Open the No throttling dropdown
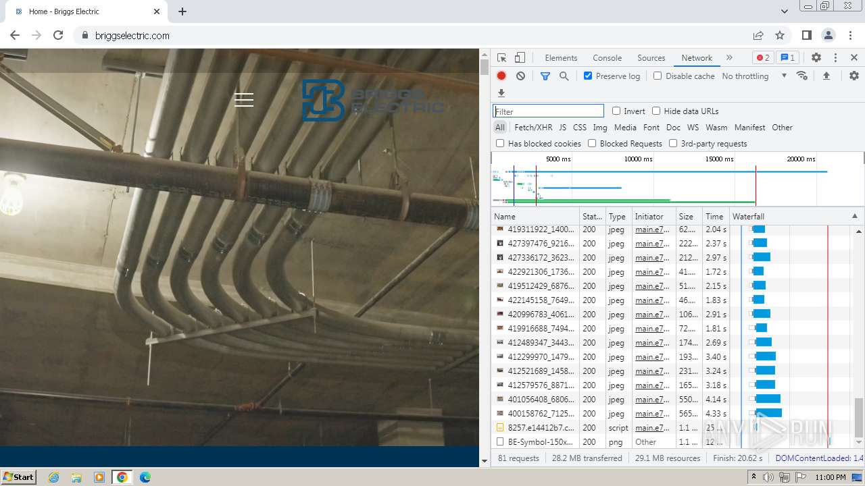The height and width of the screenshot is (486, 865). pyautogui.click(x=754, y=76)
